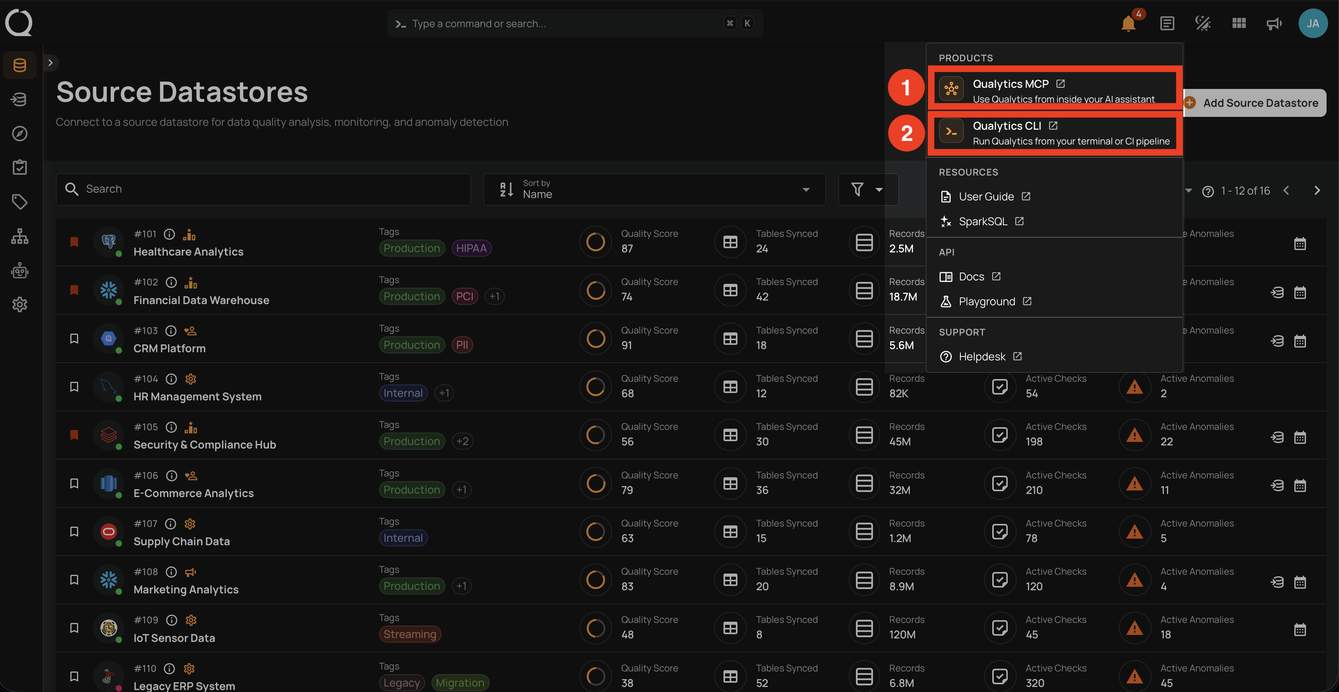Open the hierarchy sidebar icon

click(x=20, y=236)
